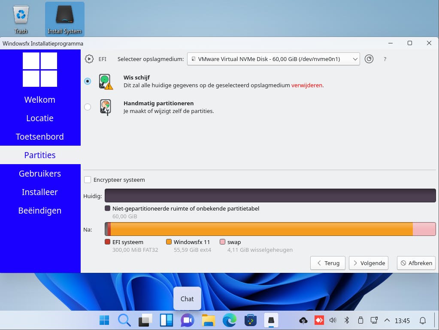Switch to the Toetsenbord step in sidebar

[x=40, y=137]
